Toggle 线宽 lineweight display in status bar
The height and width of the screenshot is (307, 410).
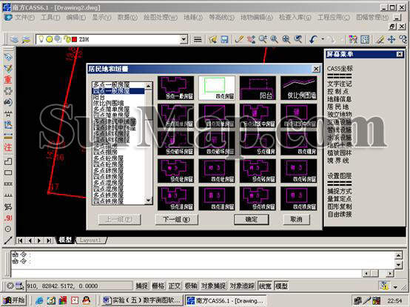point(265,286)
